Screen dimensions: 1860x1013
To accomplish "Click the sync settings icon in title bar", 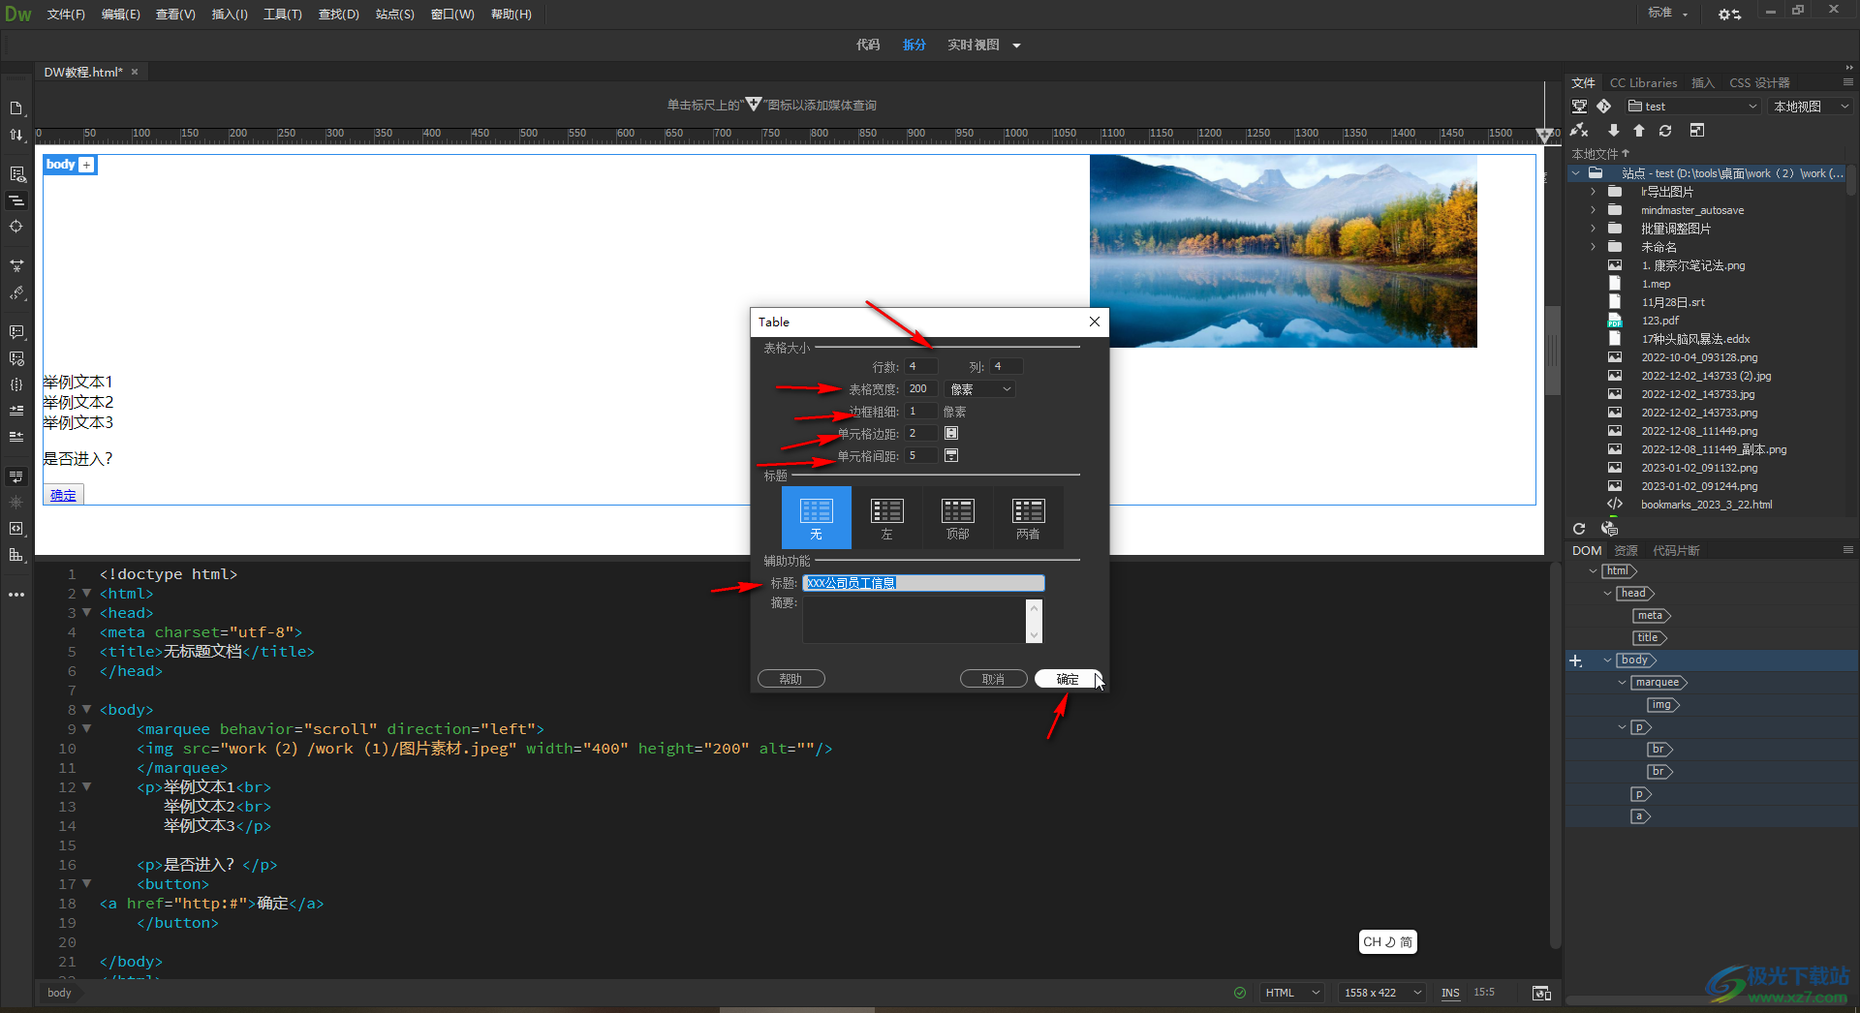I will 1729,14.
